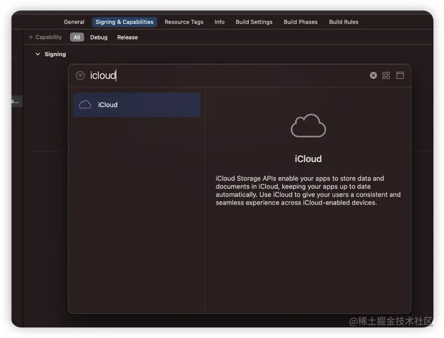
Task: Go to the Build Settings tab
Action: pyautogui.click(x=254, y=22)
